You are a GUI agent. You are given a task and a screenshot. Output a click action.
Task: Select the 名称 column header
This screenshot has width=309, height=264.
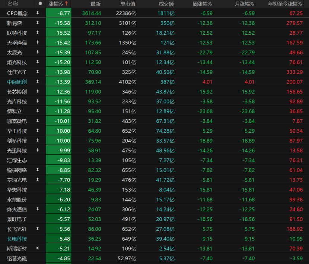pos(13,4)
